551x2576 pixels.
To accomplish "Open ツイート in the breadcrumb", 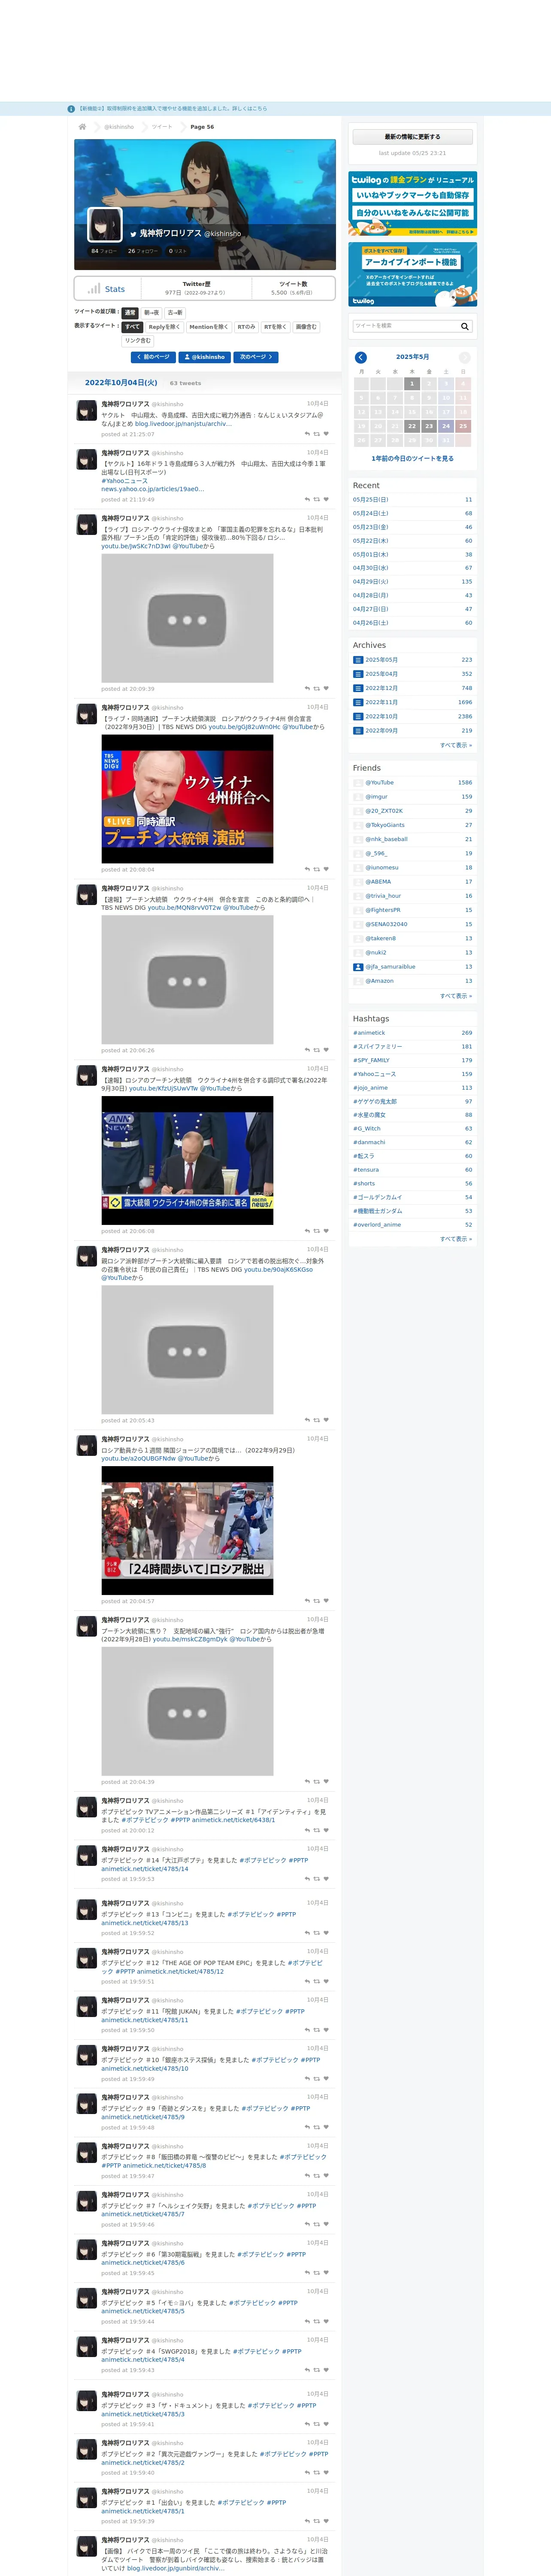I will click(162, 127).
